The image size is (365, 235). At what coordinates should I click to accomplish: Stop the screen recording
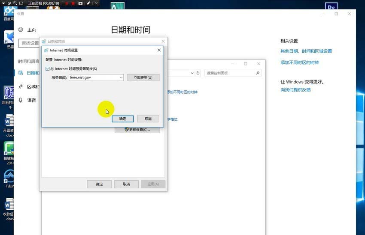pyautogui.click(x=73, y=3)
